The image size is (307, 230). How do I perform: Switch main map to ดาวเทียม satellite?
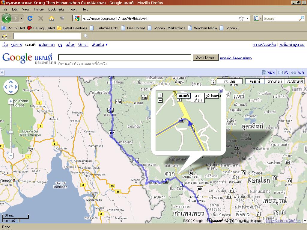pyautogui.click(x=275, y=81)
